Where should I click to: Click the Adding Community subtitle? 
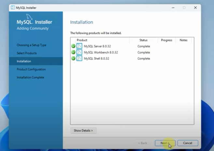point(33,28)
